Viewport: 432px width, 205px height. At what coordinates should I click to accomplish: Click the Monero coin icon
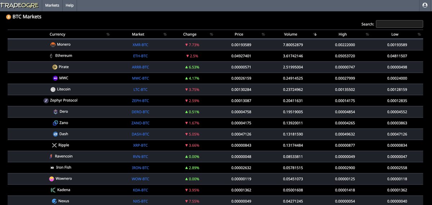53,45
